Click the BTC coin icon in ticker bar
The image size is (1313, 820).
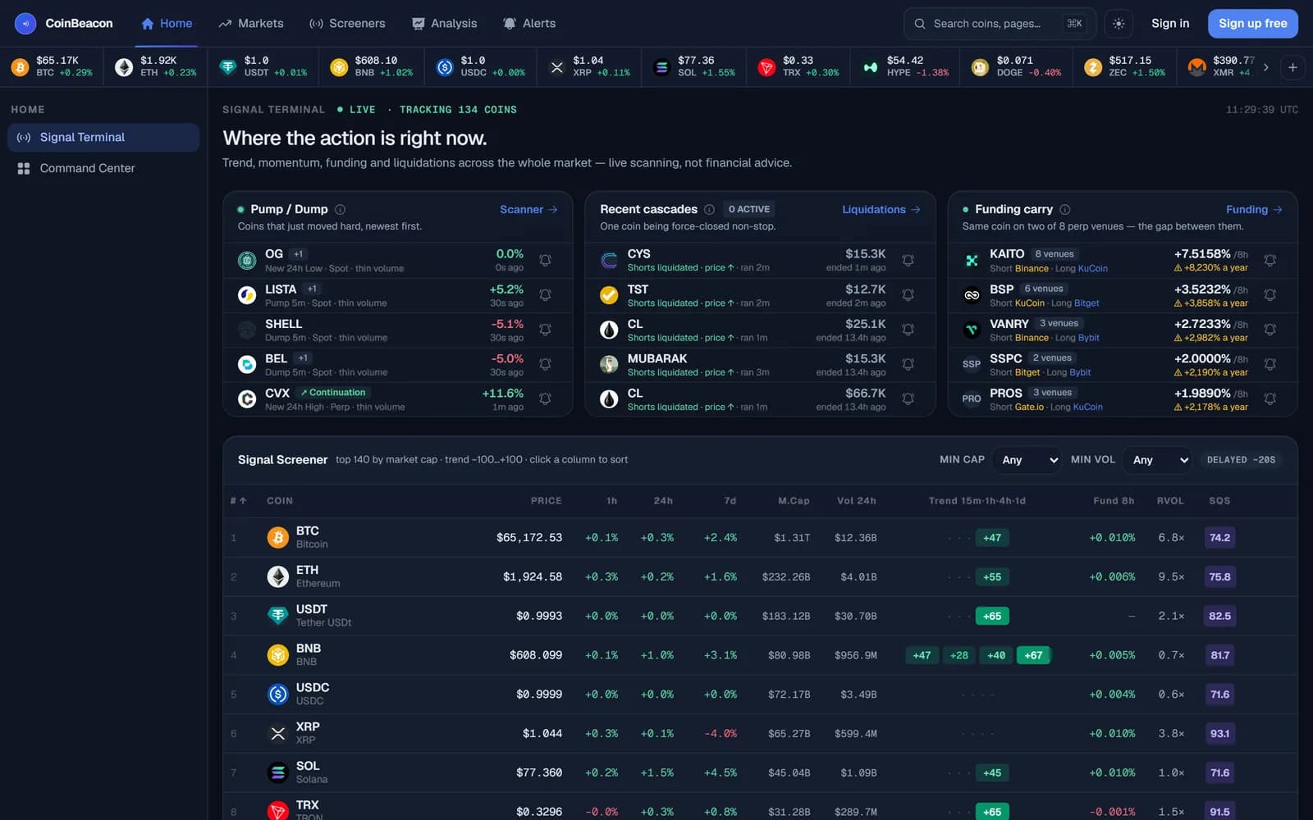(20, 67)
